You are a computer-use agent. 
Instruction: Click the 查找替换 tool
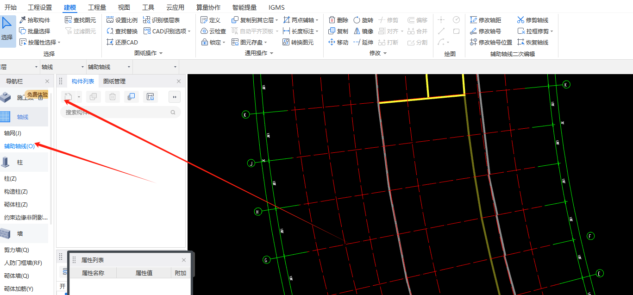122,31
